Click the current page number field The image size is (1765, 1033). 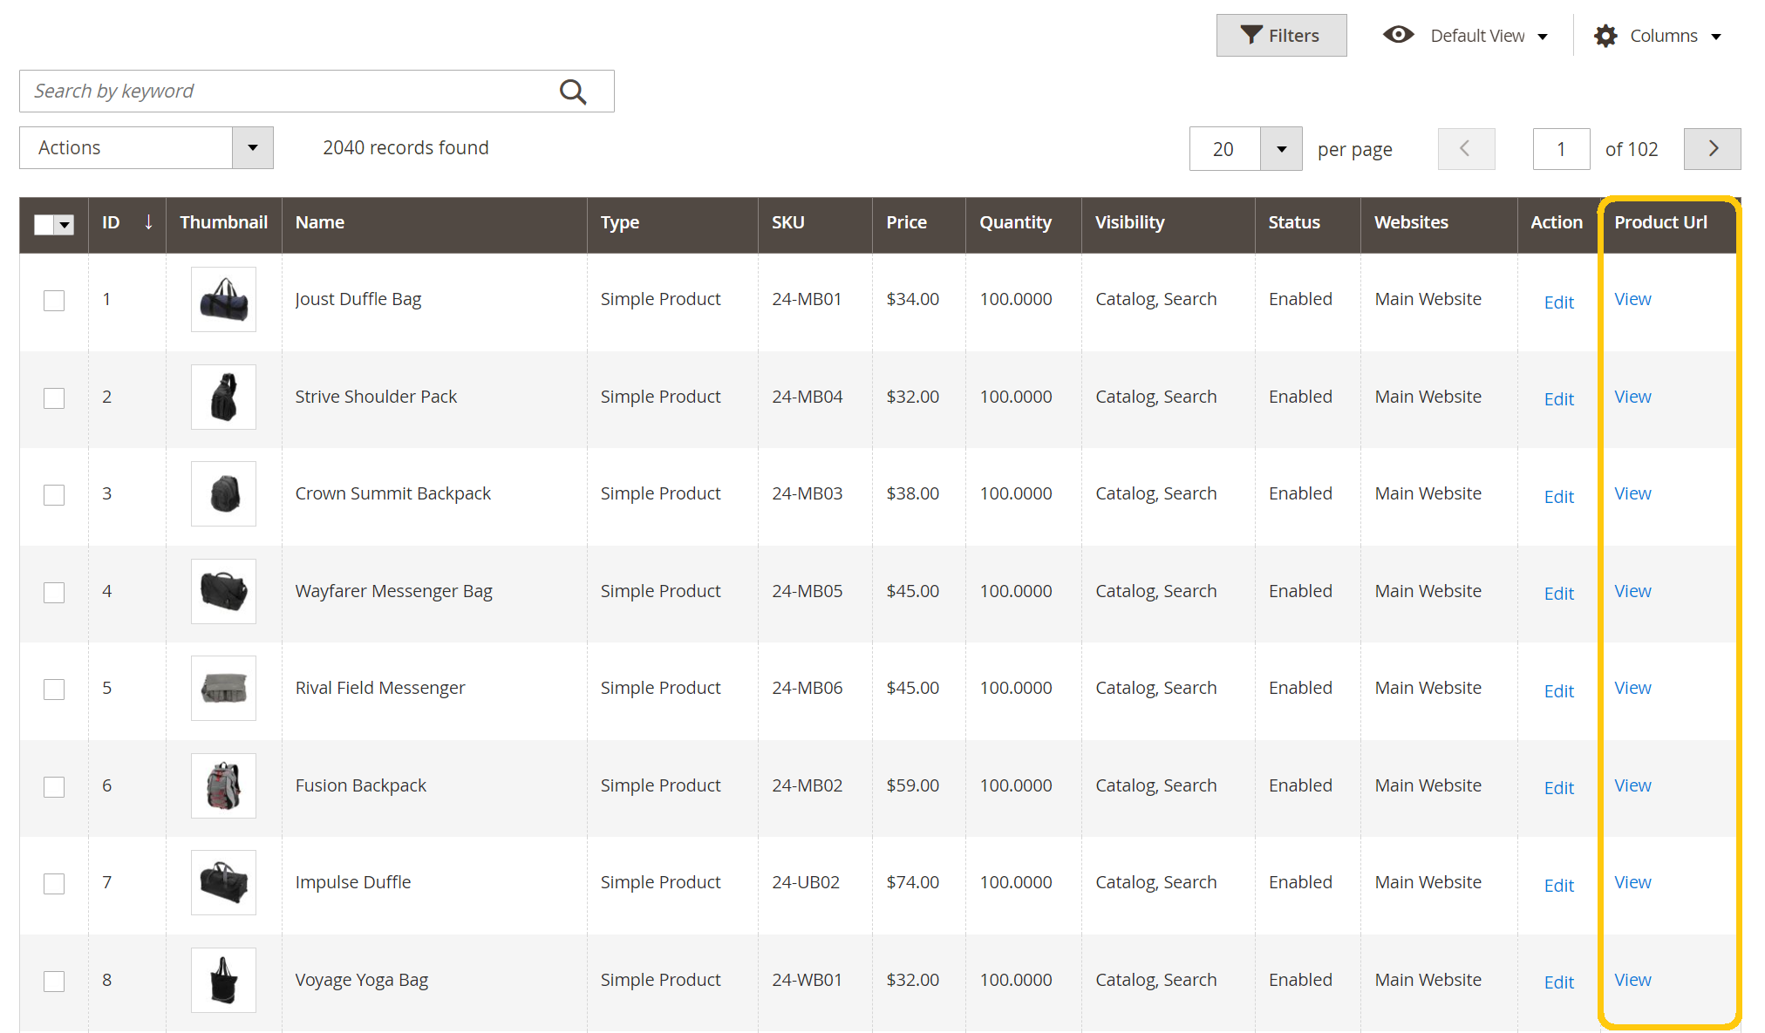point(1561,149)
